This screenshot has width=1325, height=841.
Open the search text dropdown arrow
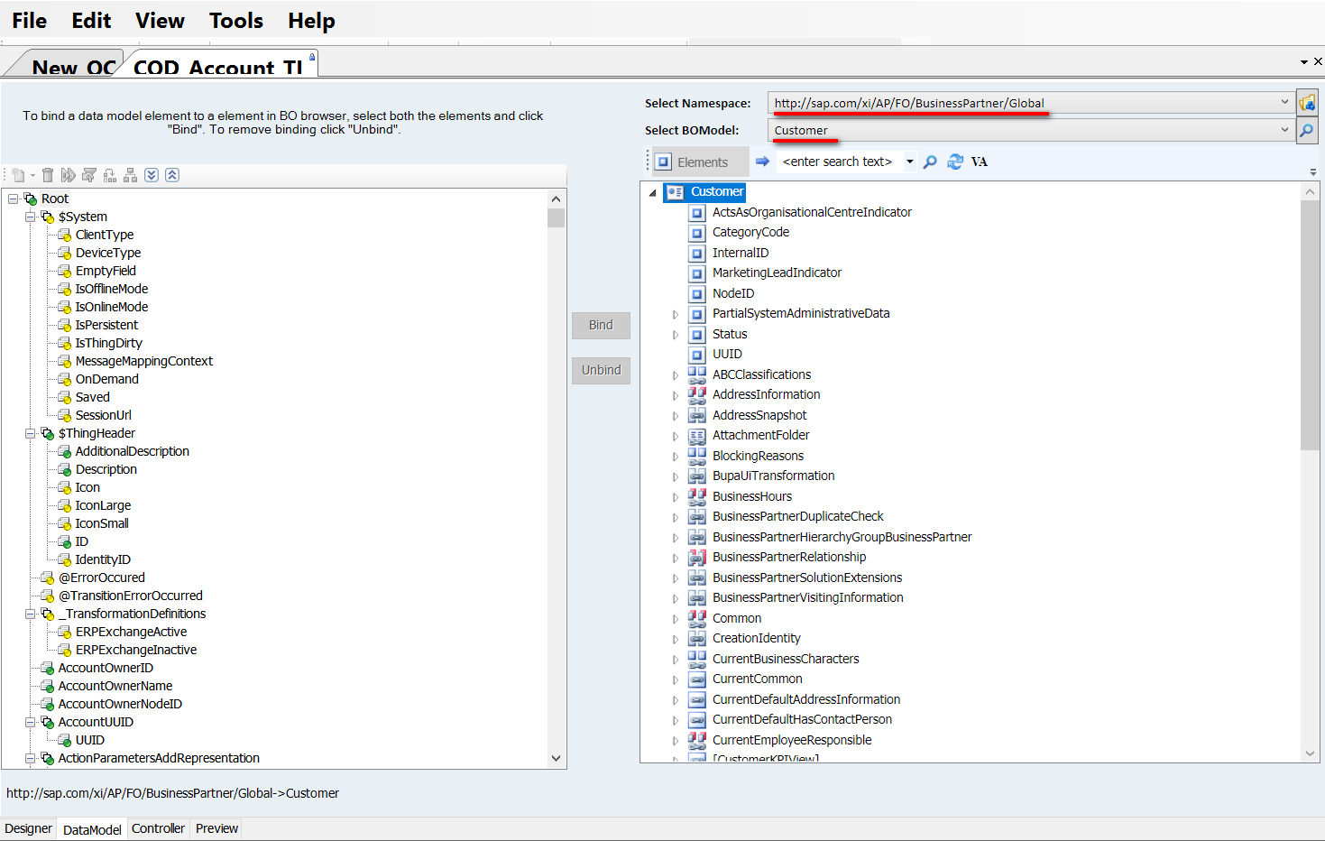point(909,162)
